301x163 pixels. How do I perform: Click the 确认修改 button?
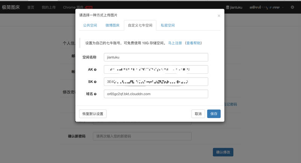pyautogui.click(x=223, y=152)
